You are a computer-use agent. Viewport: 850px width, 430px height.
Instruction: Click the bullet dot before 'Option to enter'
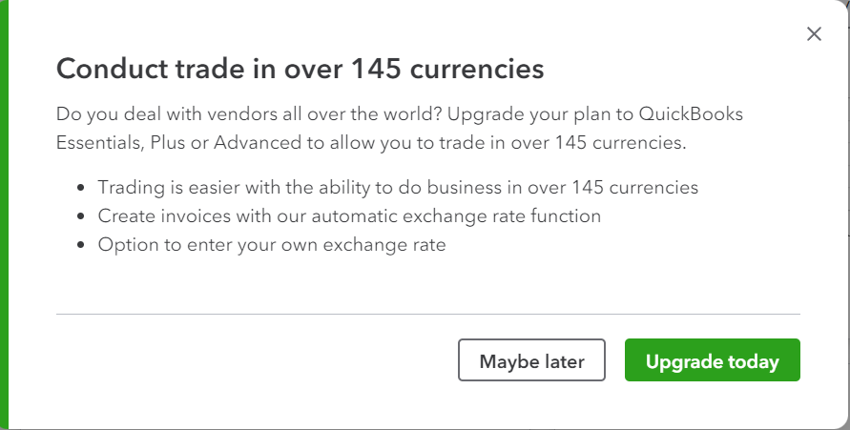(x=81, y=245)
